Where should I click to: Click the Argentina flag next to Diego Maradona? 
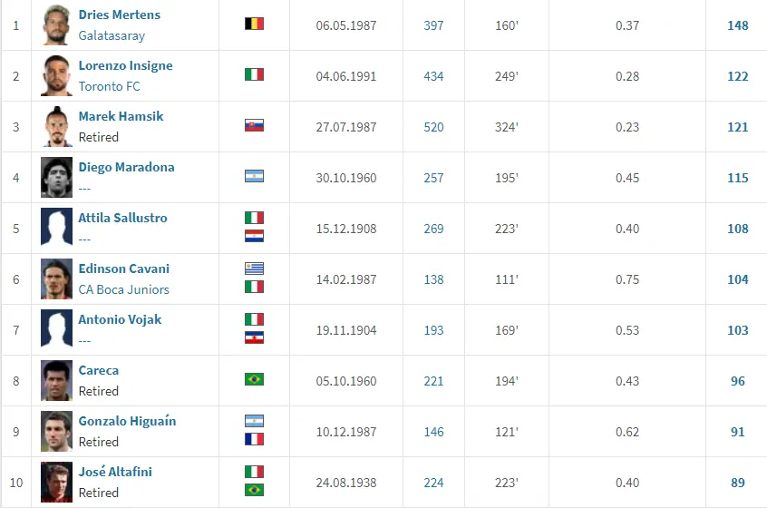(254, 177)
